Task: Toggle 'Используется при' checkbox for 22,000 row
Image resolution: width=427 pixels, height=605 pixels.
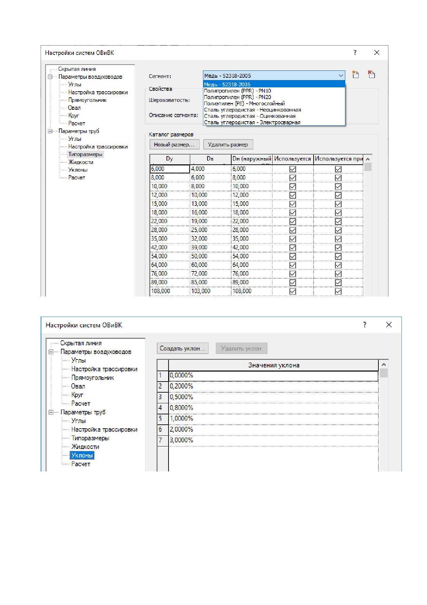Action: (x=338, y=221)
